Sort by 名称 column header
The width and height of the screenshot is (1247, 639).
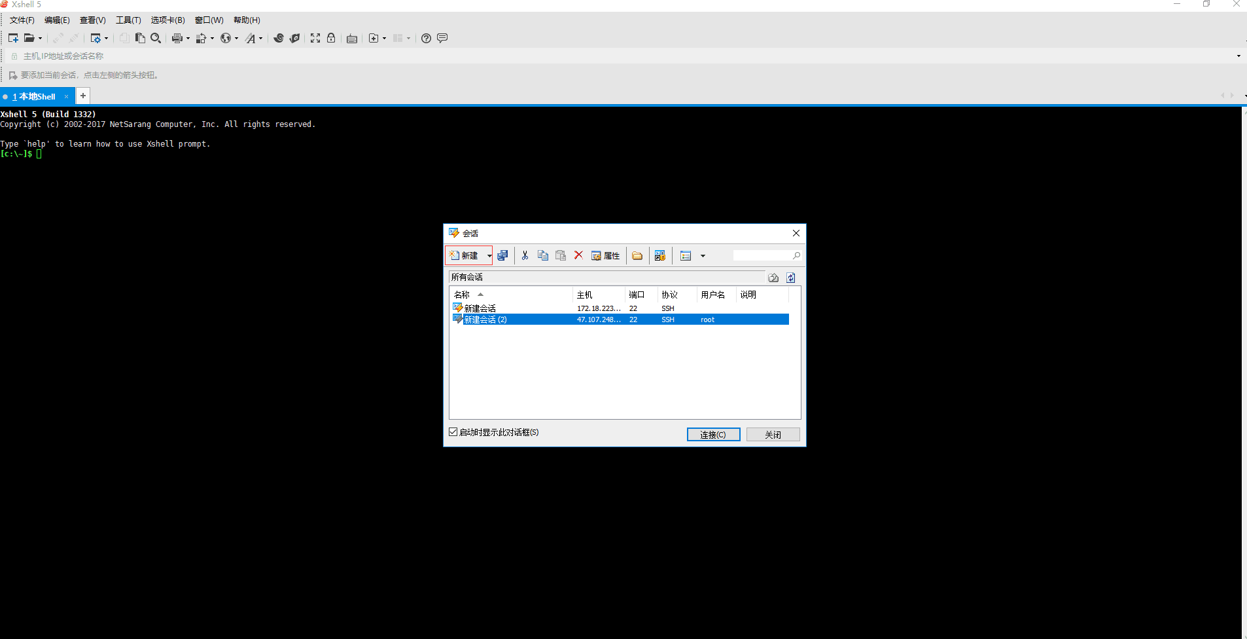[511, 295]
